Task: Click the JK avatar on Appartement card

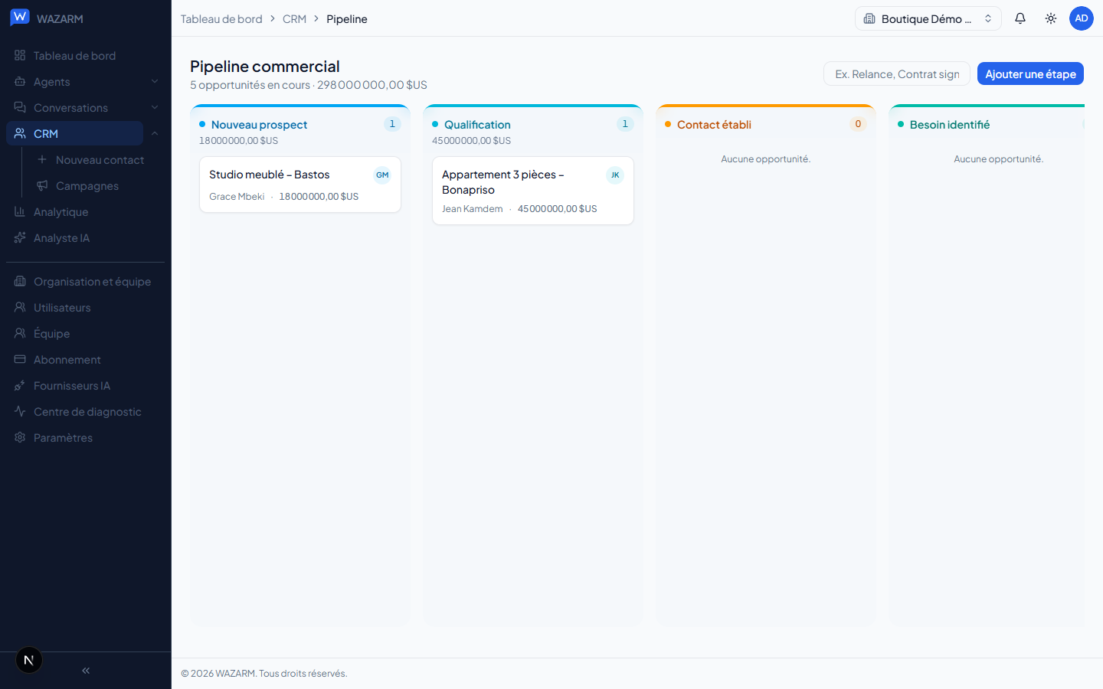Action: coord(615,175)
